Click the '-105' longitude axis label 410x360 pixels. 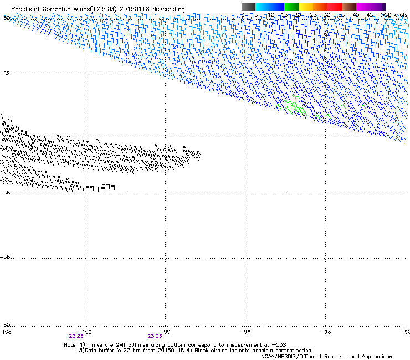pyautogui.click(x=6, y=332)
